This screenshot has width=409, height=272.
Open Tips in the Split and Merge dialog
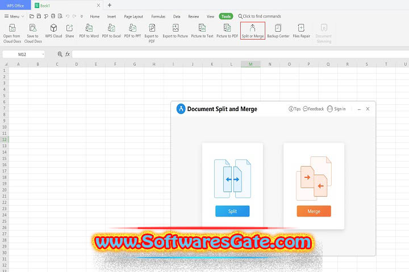[x=294, y=109]
